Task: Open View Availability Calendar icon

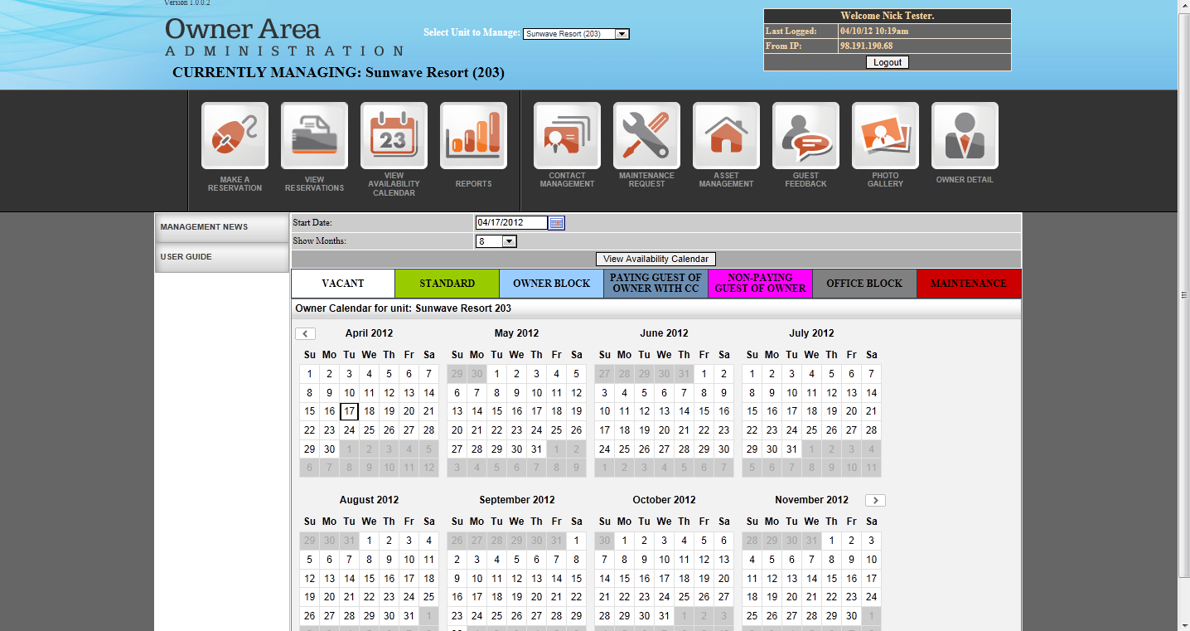Action: tap(394, 135)
